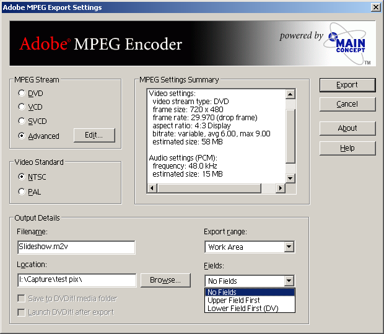Open Help for MPEG export
Viewport: 384px width, 334px height.
(347, 148)
